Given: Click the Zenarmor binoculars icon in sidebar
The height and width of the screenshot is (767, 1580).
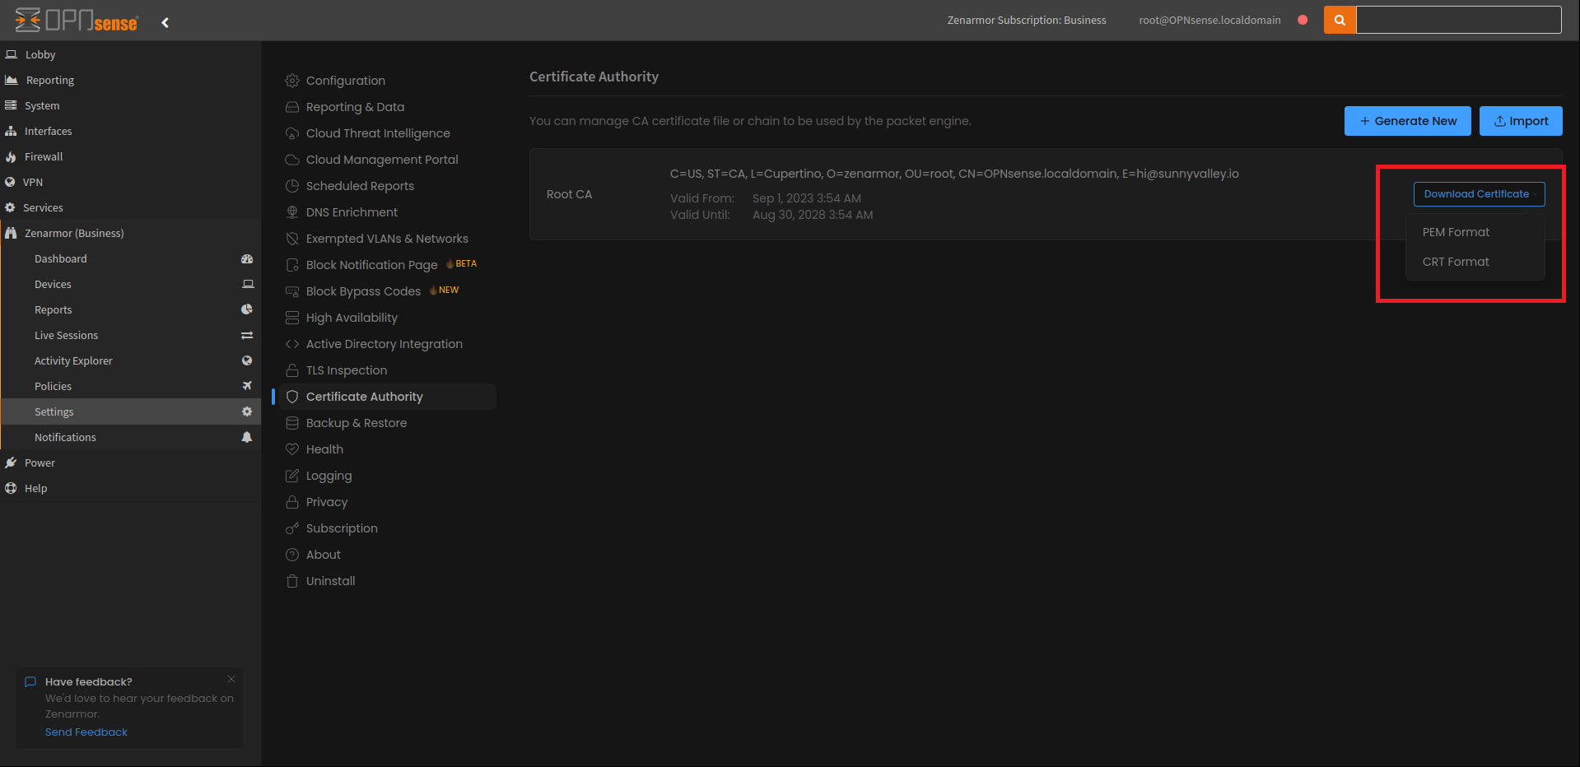Looking at the screenshot, I should [x=12, y=233].
